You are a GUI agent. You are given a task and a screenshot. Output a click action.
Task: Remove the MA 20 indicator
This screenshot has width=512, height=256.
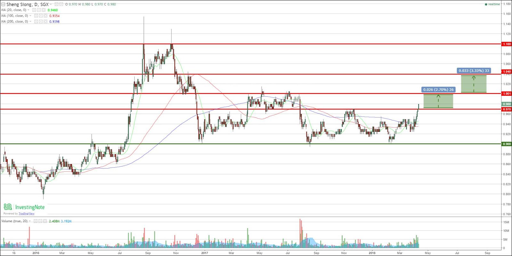pos(44,10)
